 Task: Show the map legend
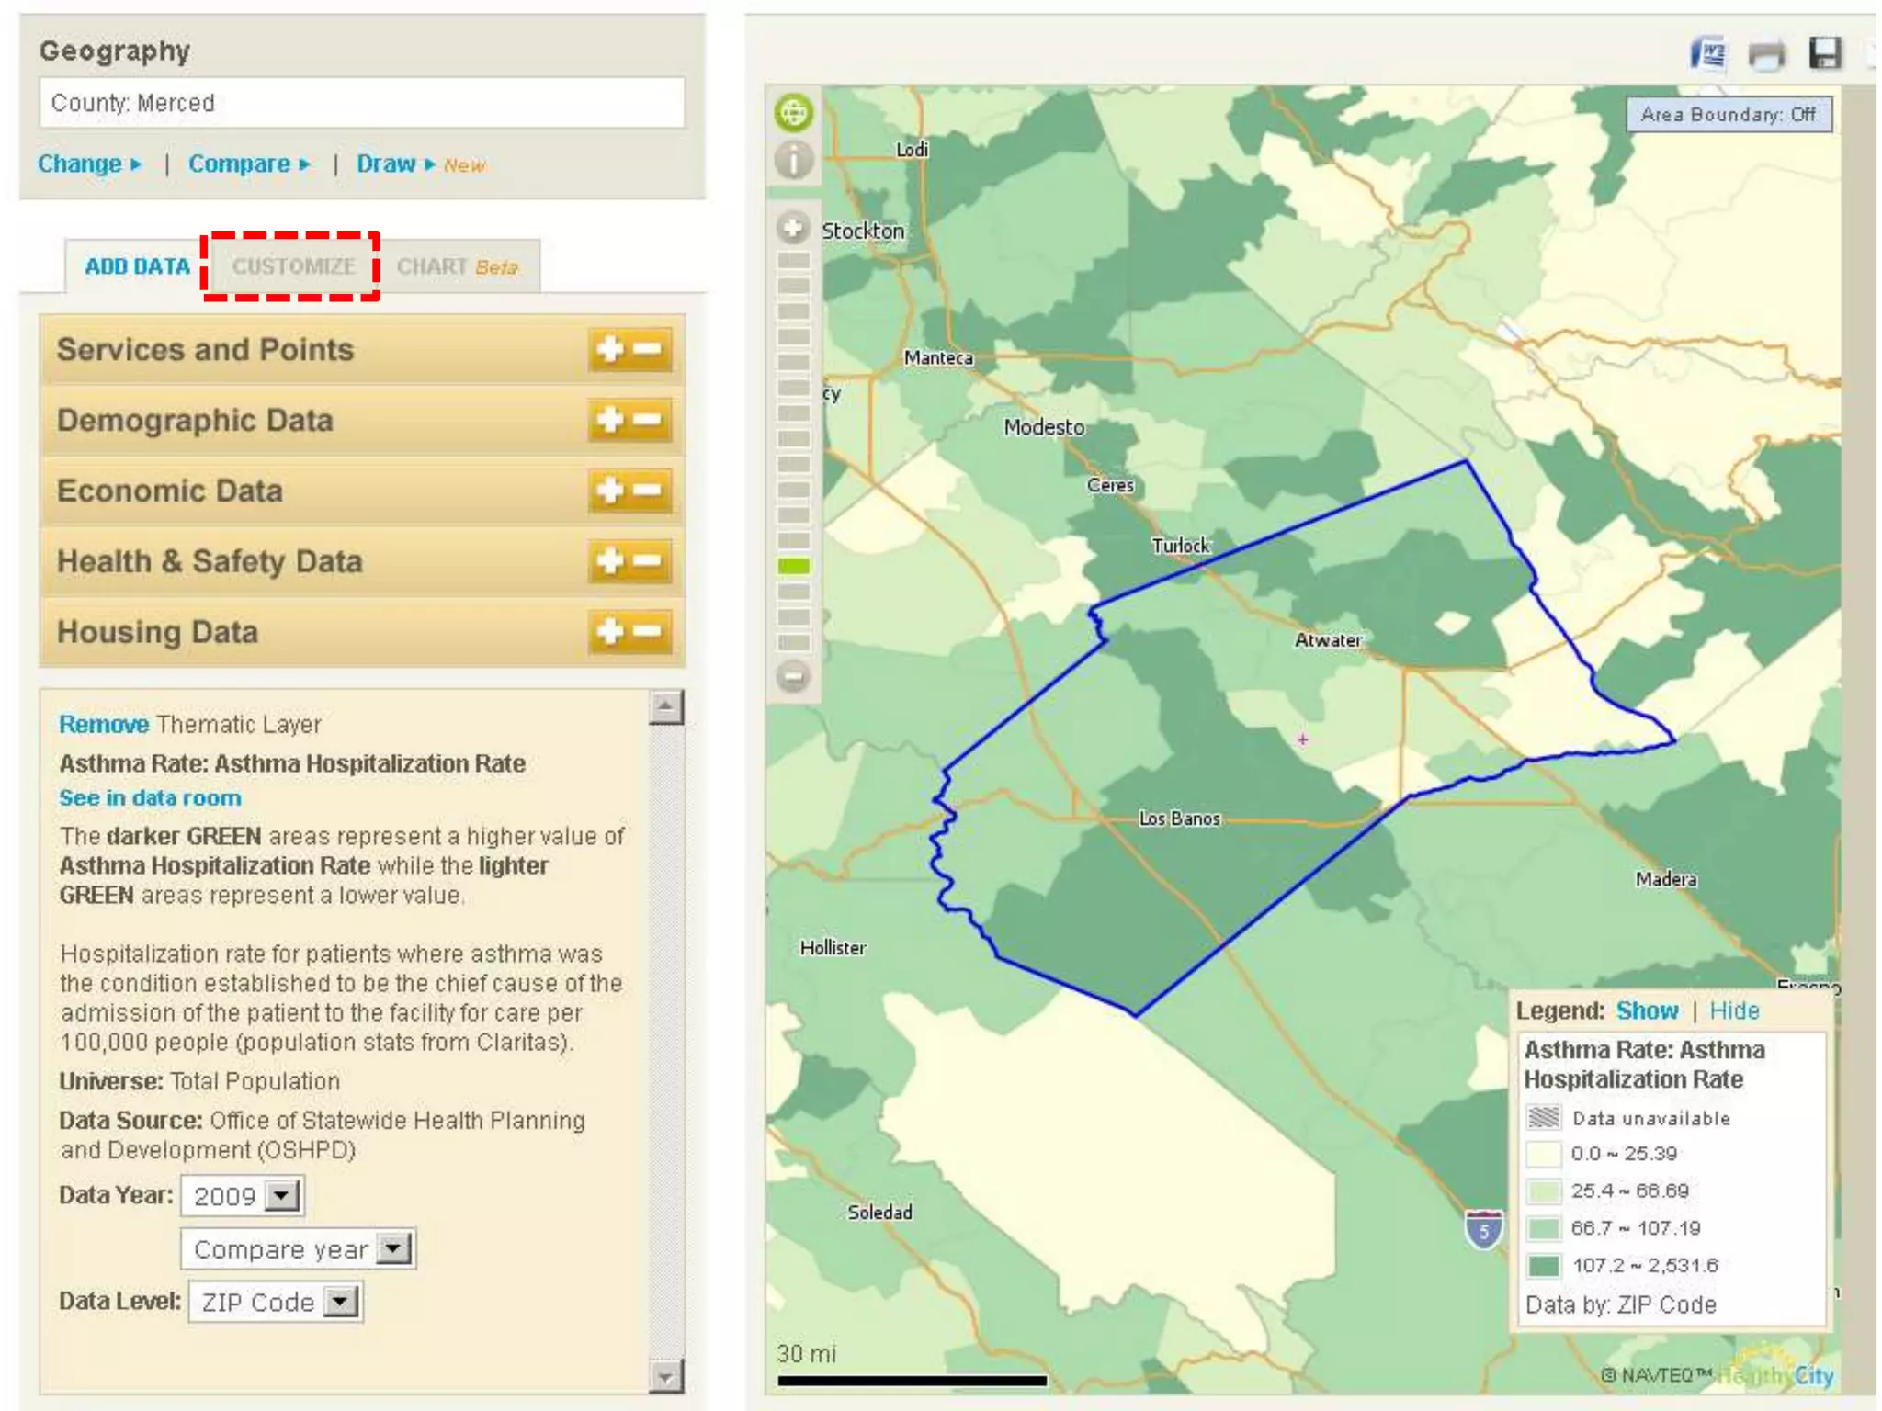[x=1647, y=1010]
